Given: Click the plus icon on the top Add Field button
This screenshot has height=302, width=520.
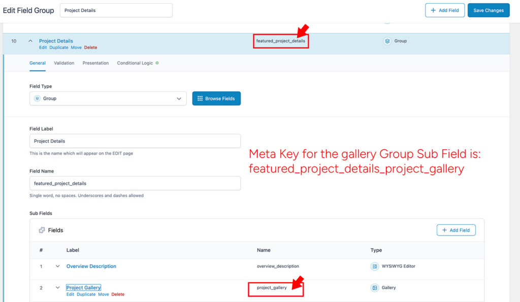Looking at the screenshot, I should pyautogui.click(x=433, y=10).
